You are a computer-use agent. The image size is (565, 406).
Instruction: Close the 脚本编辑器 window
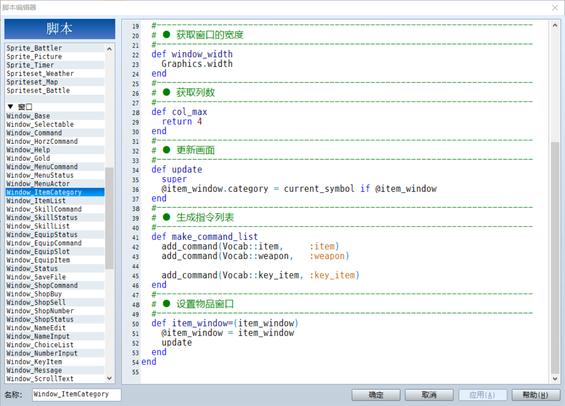click(555, 7)
